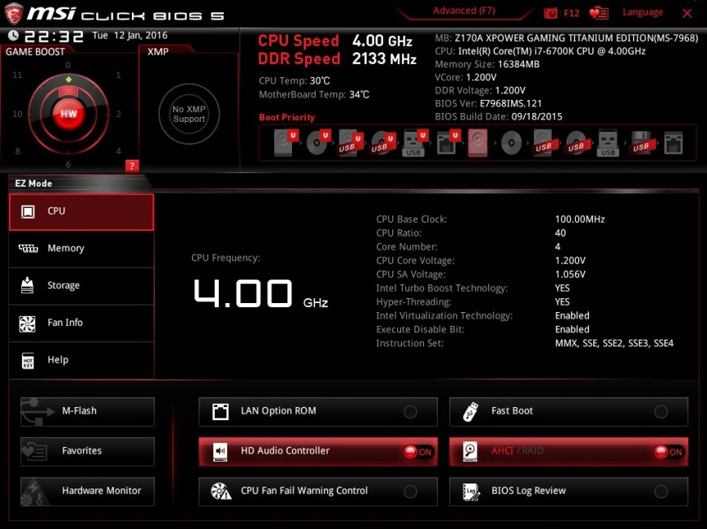Click the XMP header label
707x529 pixels.
click(x=158, y=52)
